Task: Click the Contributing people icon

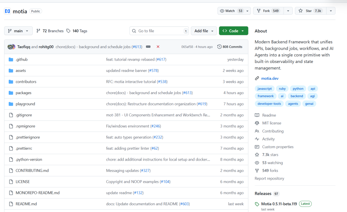Action: click(x=257, y=131)
